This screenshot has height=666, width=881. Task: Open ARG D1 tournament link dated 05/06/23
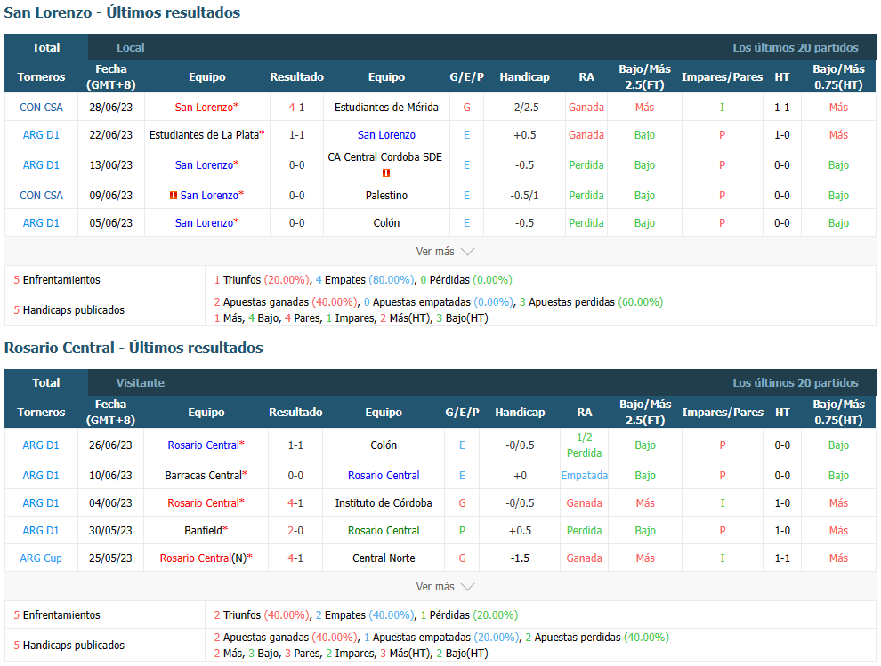[41, 223]
